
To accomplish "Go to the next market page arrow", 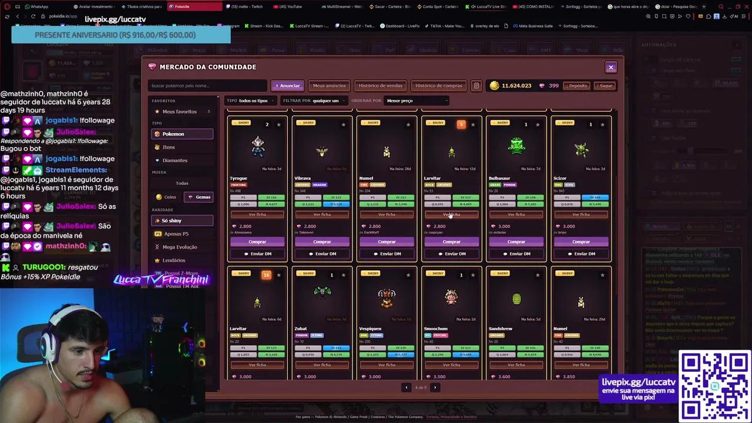I will click(435, 387).
